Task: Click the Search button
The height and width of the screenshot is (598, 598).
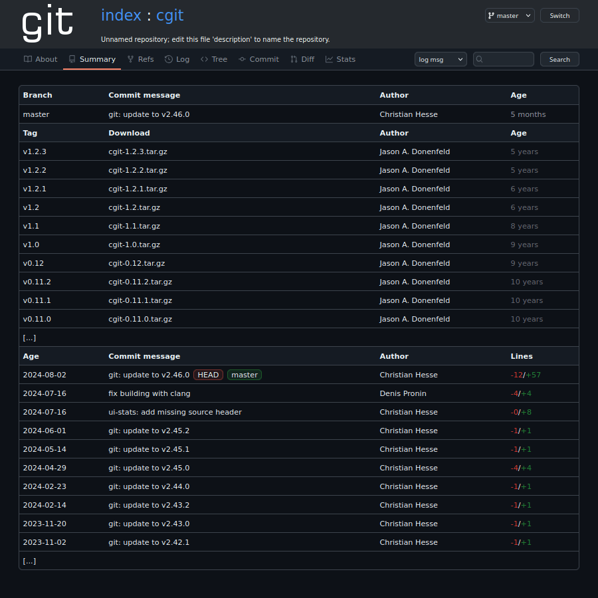Action: coord(559,59)
